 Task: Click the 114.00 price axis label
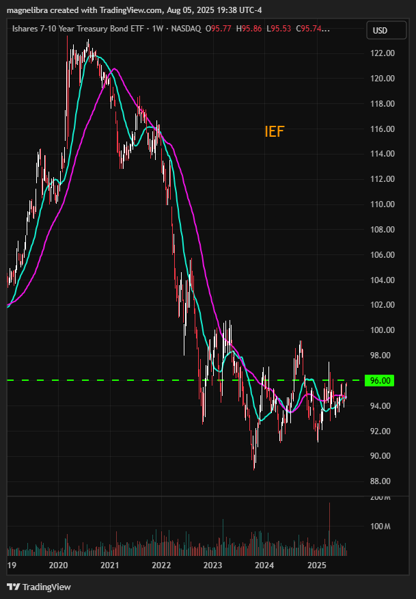383,154
